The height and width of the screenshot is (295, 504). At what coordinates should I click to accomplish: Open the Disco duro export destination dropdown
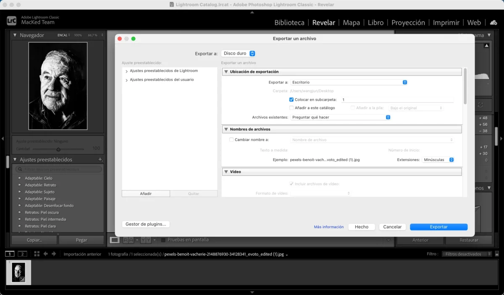click(x=238, y=53)
